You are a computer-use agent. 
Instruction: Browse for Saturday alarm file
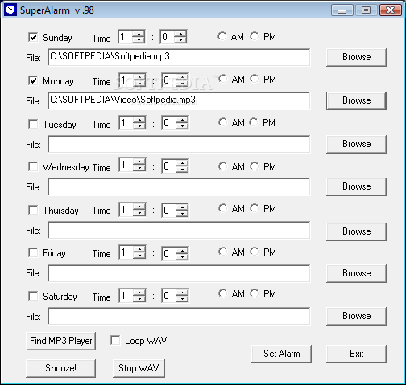click(356, 316)
